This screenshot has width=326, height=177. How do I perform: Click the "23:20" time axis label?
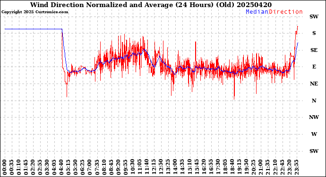[289, 167]
